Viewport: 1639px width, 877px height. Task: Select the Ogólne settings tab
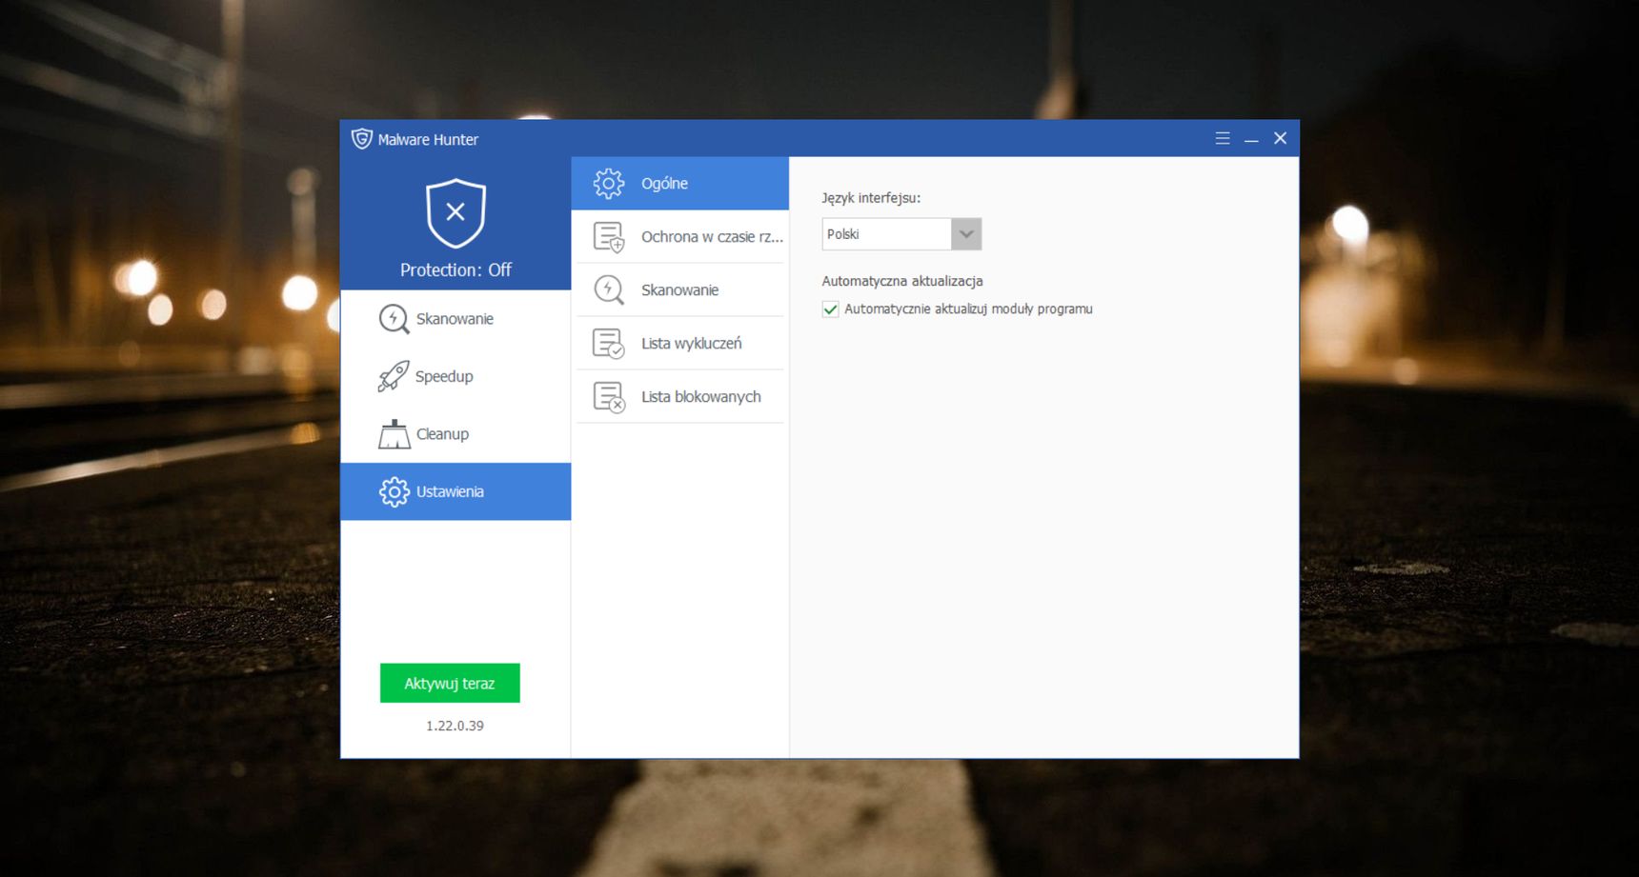tap(680, 183)
